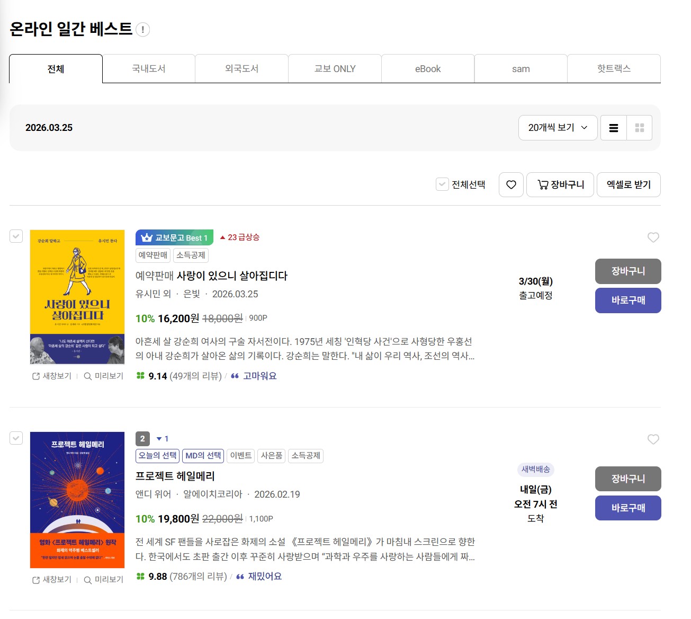Click the 23 급상승 rank change indicator
The width and height of the screenshot is (691, 619).
240,237
